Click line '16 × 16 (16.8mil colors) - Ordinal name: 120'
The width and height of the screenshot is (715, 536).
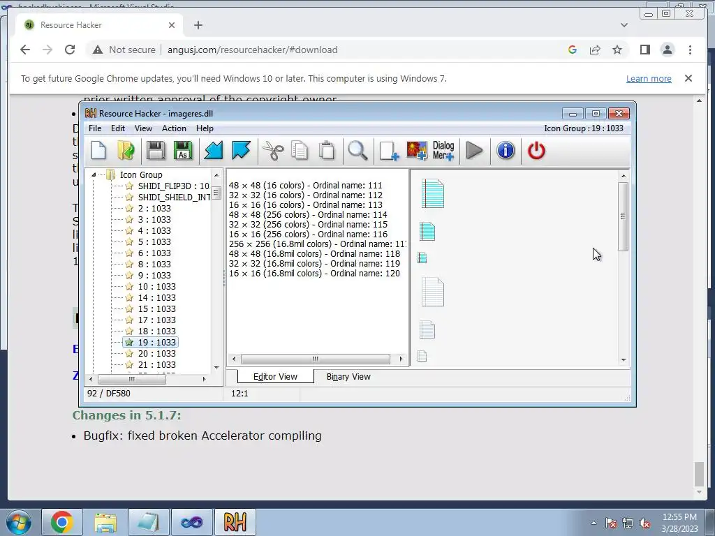[x=314, y=273]
